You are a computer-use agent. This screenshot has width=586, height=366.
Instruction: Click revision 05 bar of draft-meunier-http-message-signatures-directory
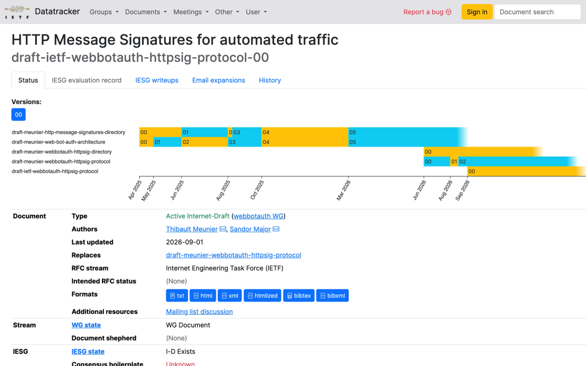408,132
